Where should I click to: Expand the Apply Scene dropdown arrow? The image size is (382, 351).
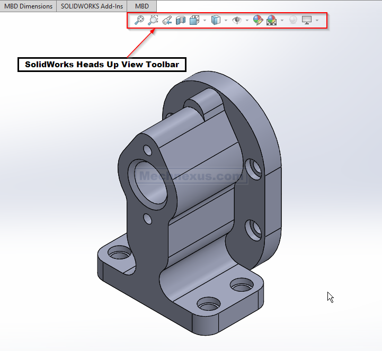282,20
